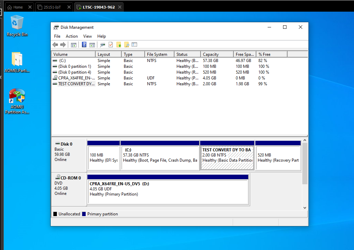Screen dimensions: 354x250
Task: Click the 46.97 GB free space cell
Action: [x=243, y=61]
